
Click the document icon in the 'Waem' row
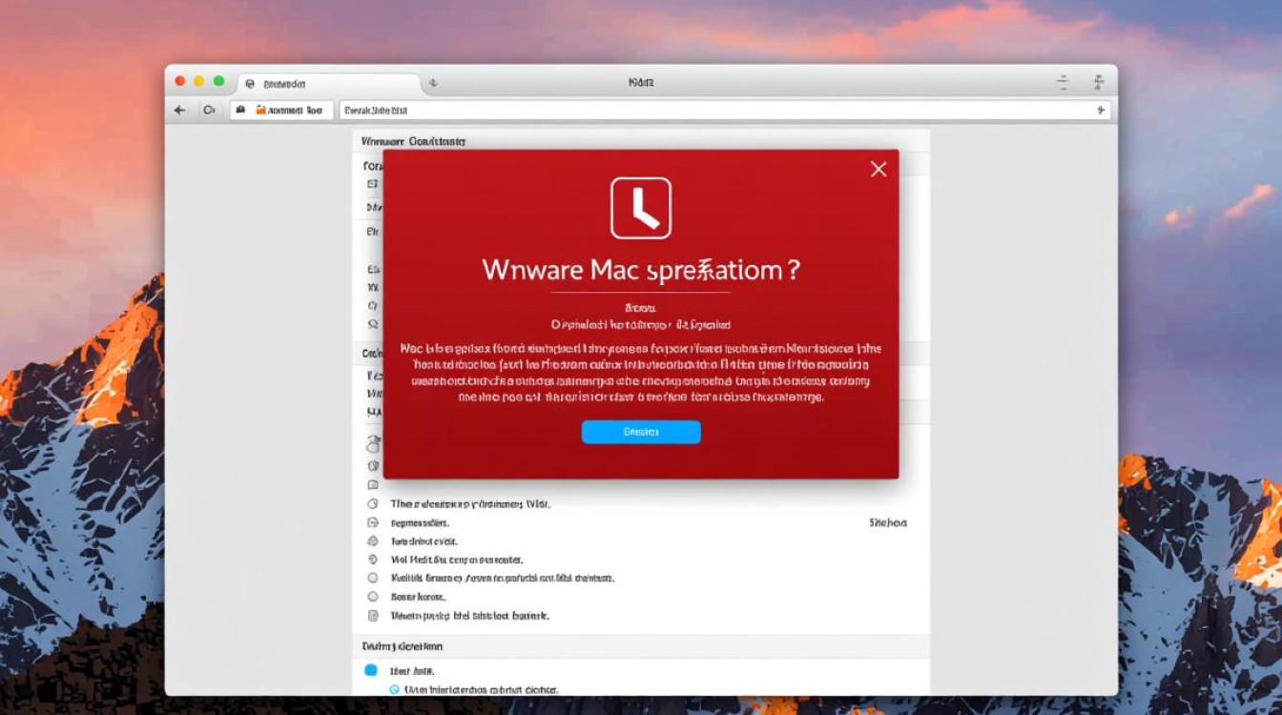click(x=373, y=616)
